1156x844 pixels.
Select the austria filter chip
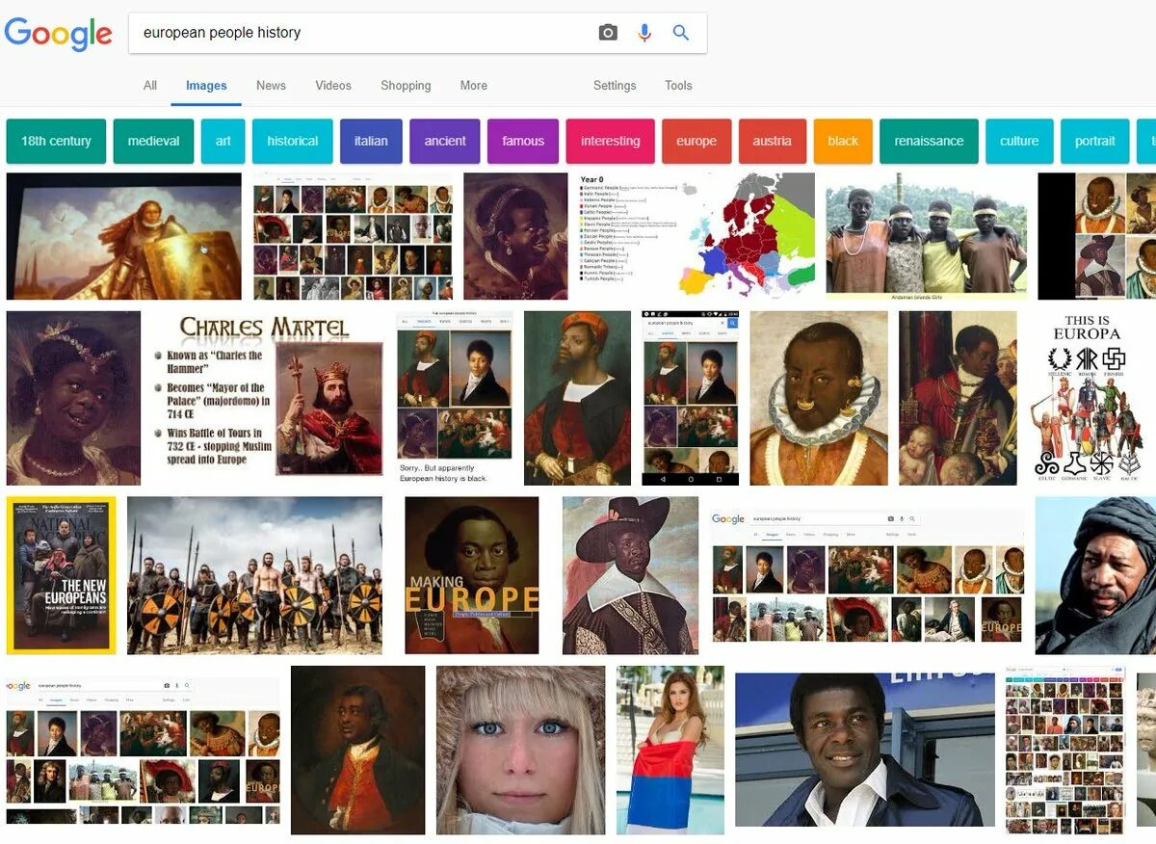tap(772, 141)
